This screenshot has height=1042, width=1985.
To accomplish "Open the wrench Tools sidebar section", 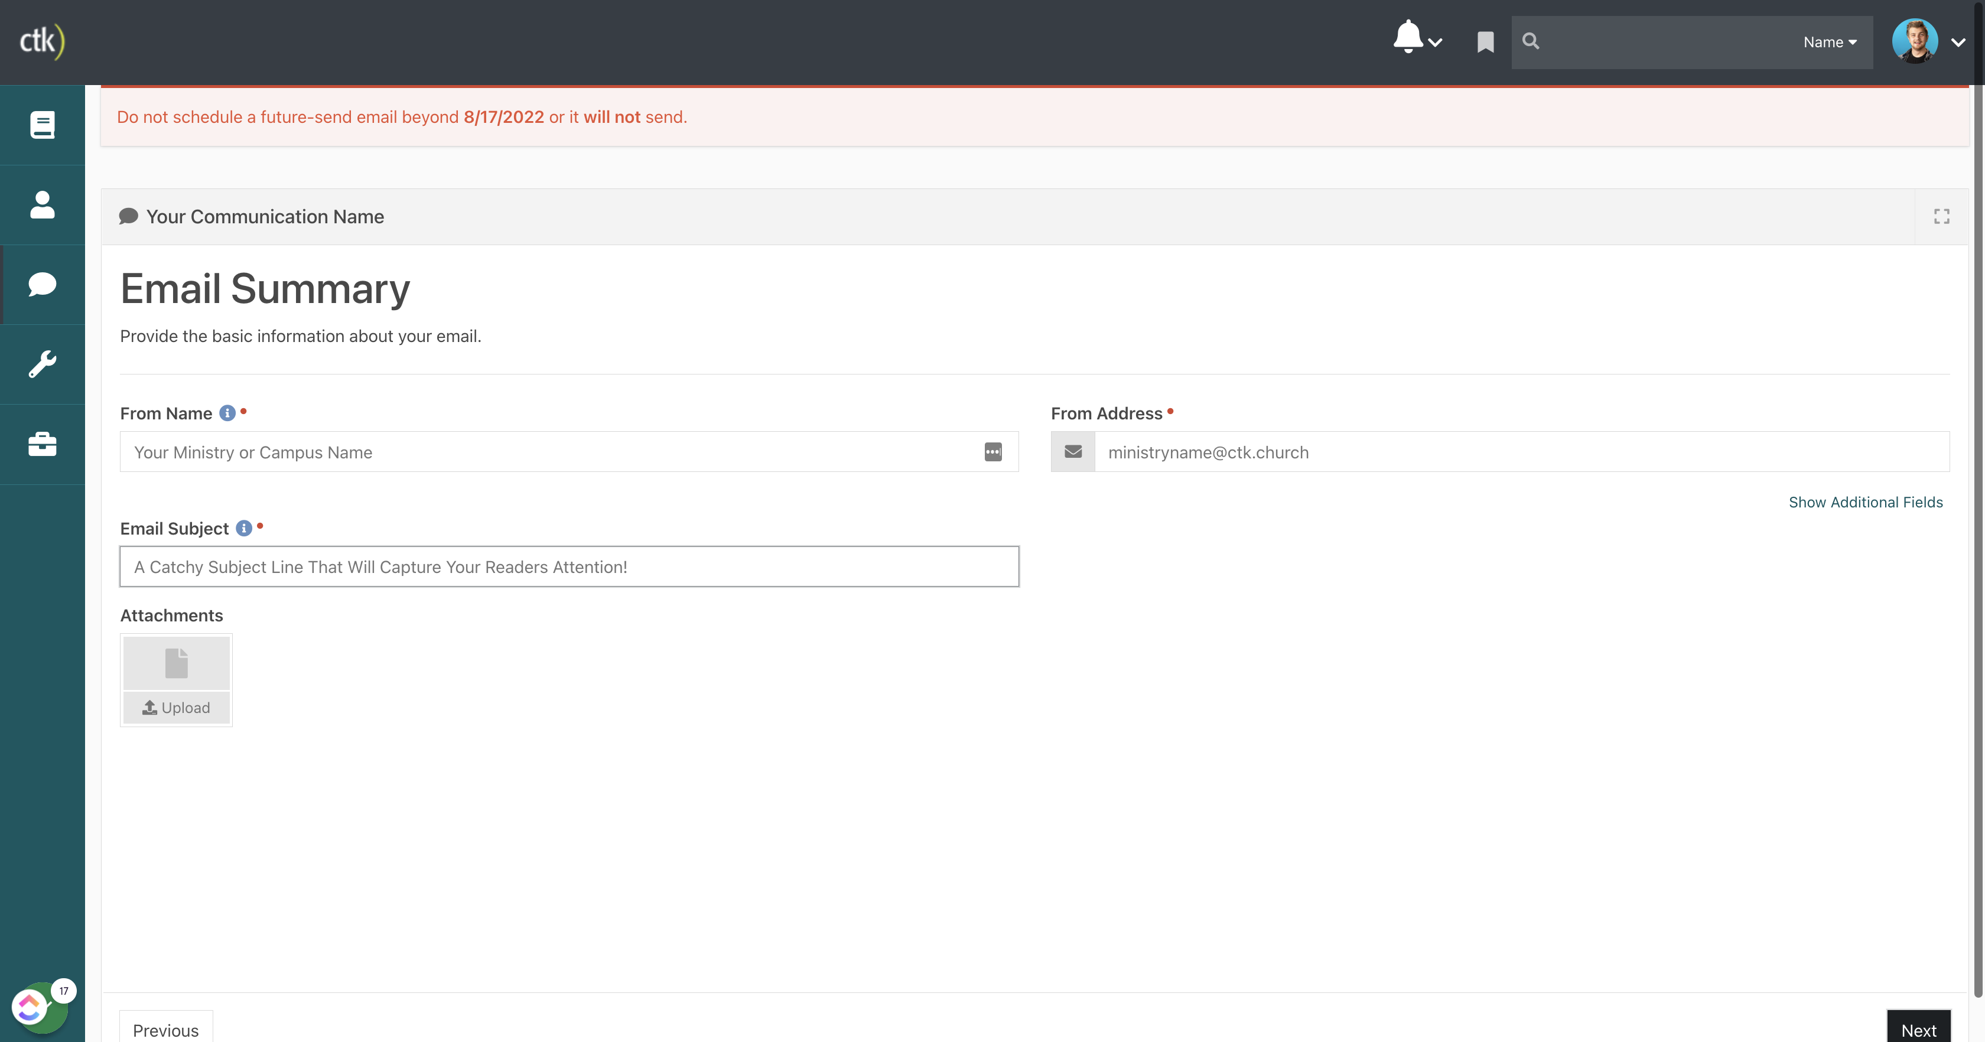I will [x=43, y=364].
